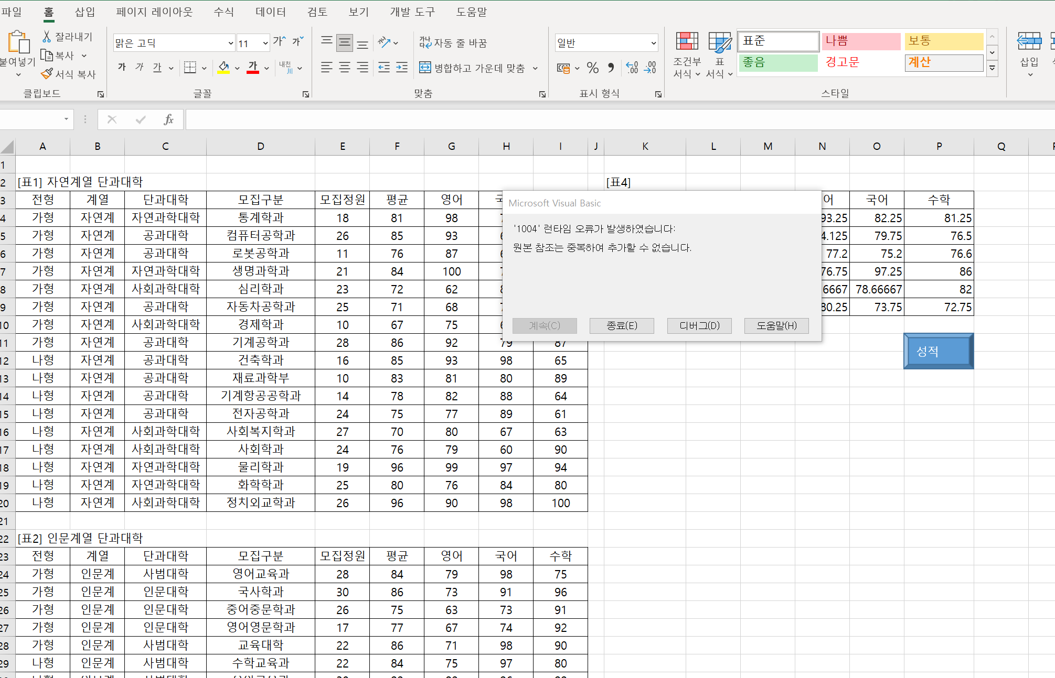Click the Format Painter brush icon
Viewport: 1055px width, 678px height.
[x=47, y=74]
